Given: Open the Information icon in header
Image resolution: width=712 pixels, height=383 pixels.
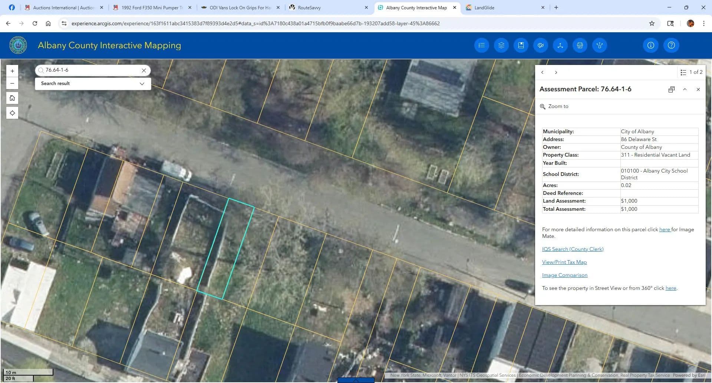Looking at the screenshot, I should (x=650, y=45).
